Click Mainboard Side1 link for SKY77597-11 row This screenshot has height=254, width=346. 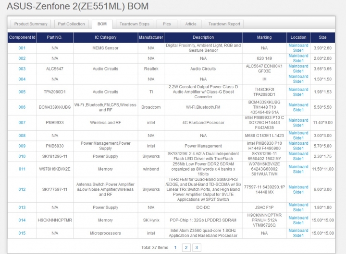(x=298, y=189)
